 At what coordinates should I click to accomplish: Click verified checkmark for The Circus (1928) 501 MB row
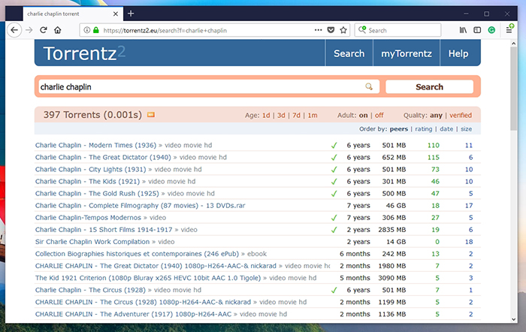[x=334, y=290]
